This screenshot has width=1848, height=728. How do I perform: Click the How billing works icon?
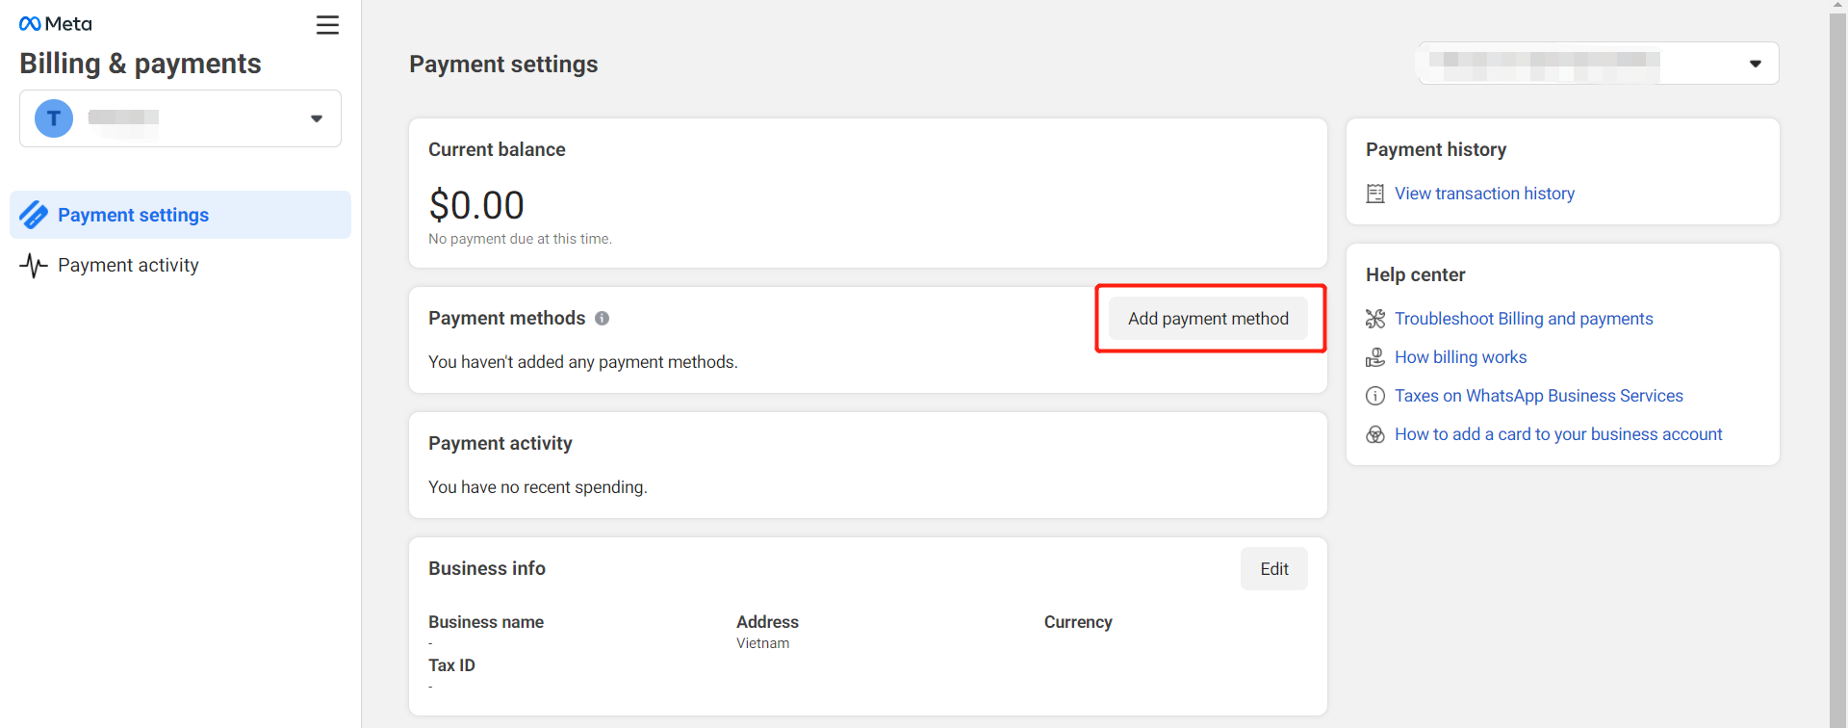tap(1375, 357)
